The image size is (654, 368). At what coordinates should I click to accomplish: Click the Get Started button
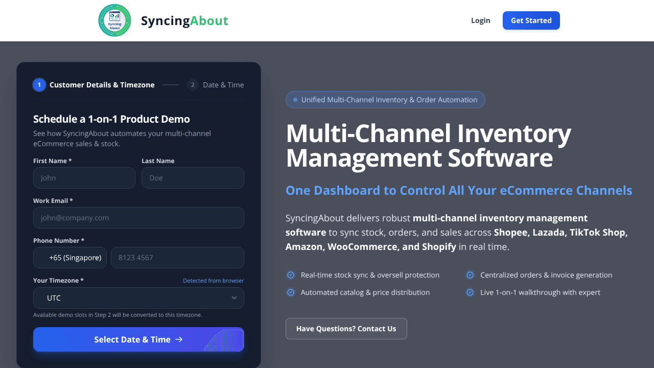pos(531,20)
